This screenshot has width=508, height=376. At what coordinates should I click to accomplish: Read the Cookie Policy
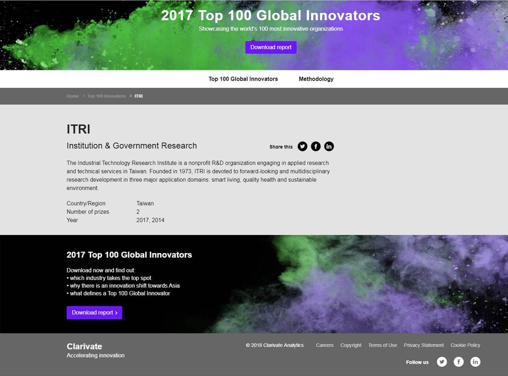point(465,345)
